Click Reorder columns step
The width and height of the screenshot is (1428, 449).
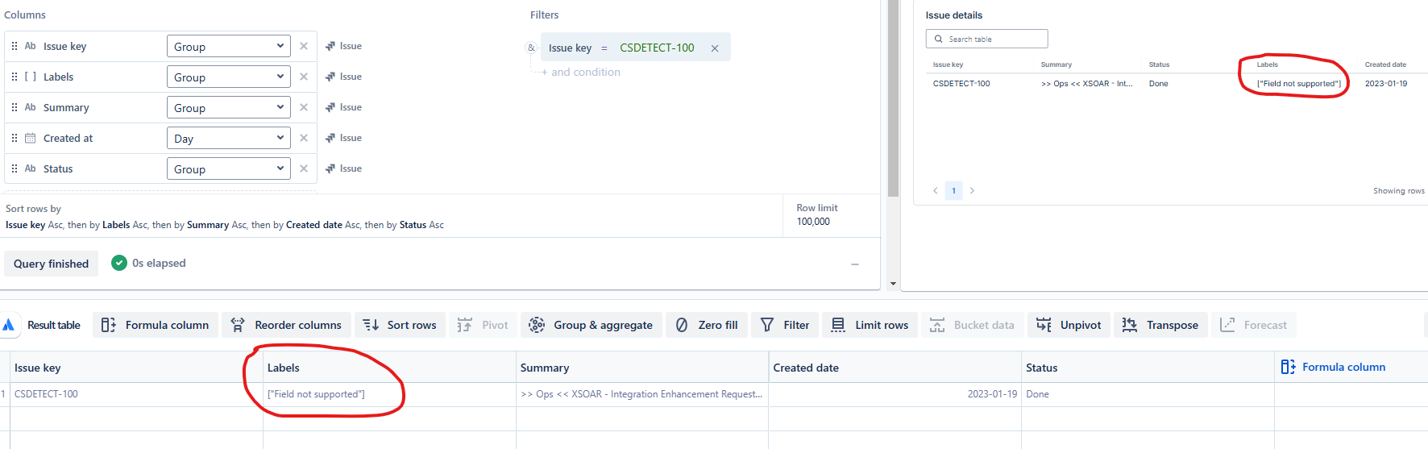coord(286,325)
